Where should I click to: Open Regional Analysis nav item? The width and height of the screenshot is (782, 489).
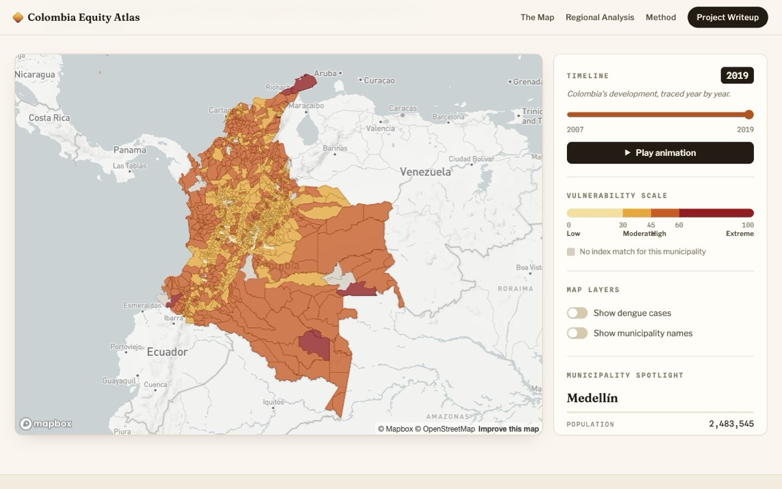pyautogui.click(x=600, y=18)
